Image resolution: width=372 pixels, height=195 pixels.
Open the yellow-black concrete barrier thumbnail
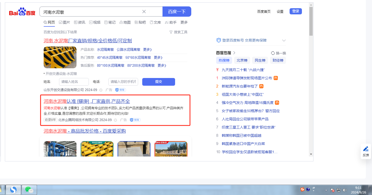click(x=60, y=57)
